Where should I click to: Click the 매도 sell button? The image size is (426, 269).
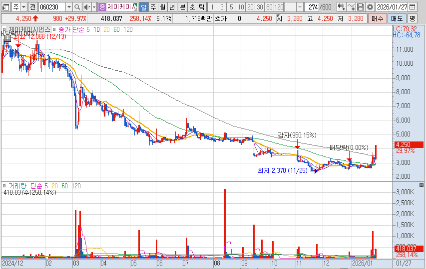(x=397, y=18)
